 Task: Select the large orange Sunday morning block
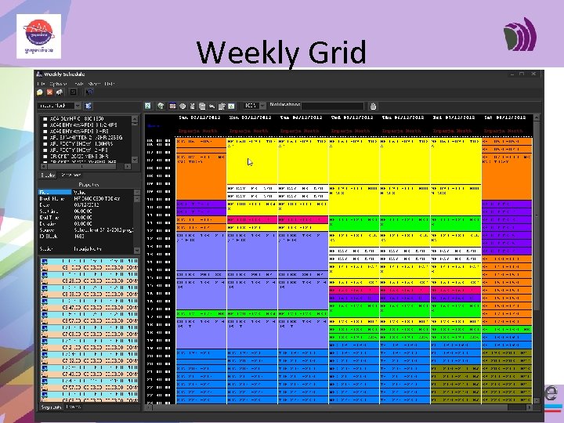(201, 176)
